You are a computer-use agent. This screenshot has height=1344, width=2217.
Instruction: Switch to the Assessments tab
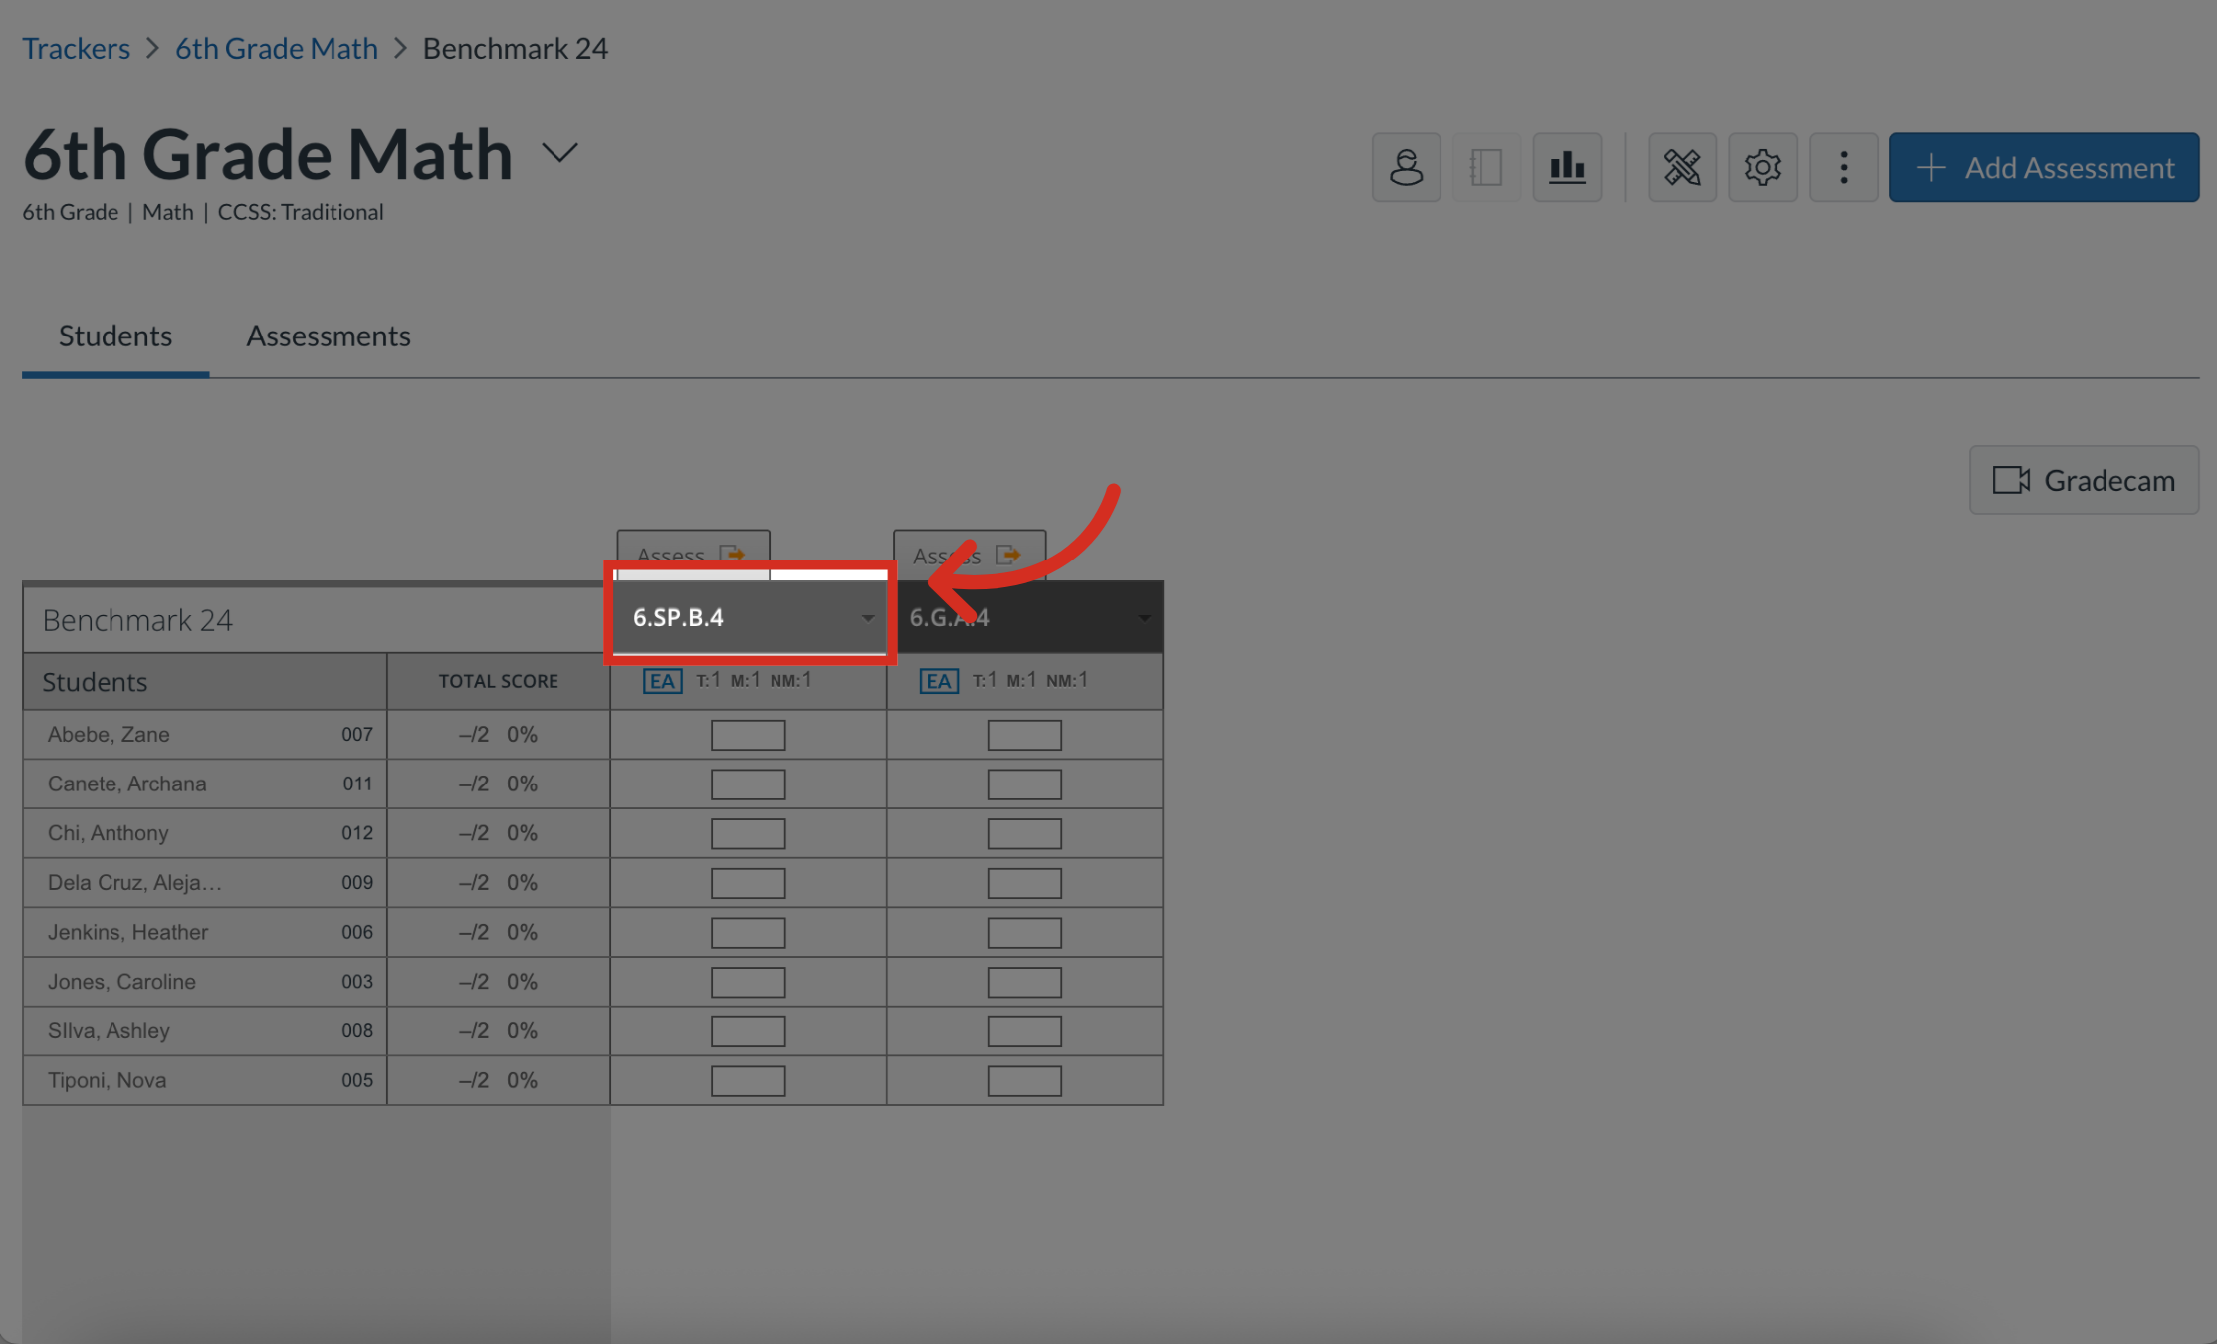329,336
